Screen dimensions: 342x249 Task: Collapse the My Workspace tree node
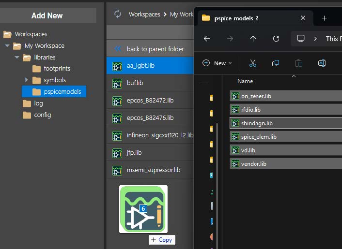7,46
